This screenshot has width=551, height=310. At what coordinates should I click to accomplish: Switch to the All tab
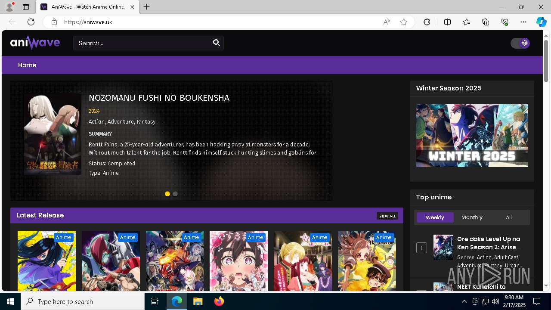pos(508,217)
